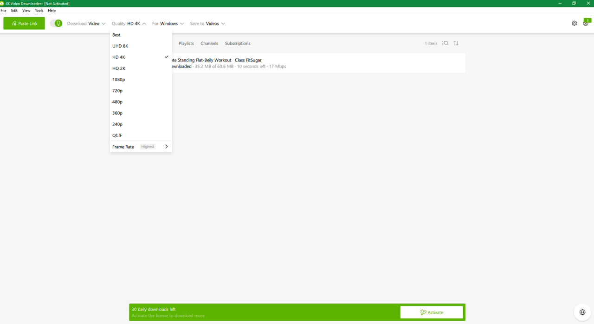This screenshot has height=324, width=594.
Task: Select 720p quality
Action: click(x=141, y=91)
